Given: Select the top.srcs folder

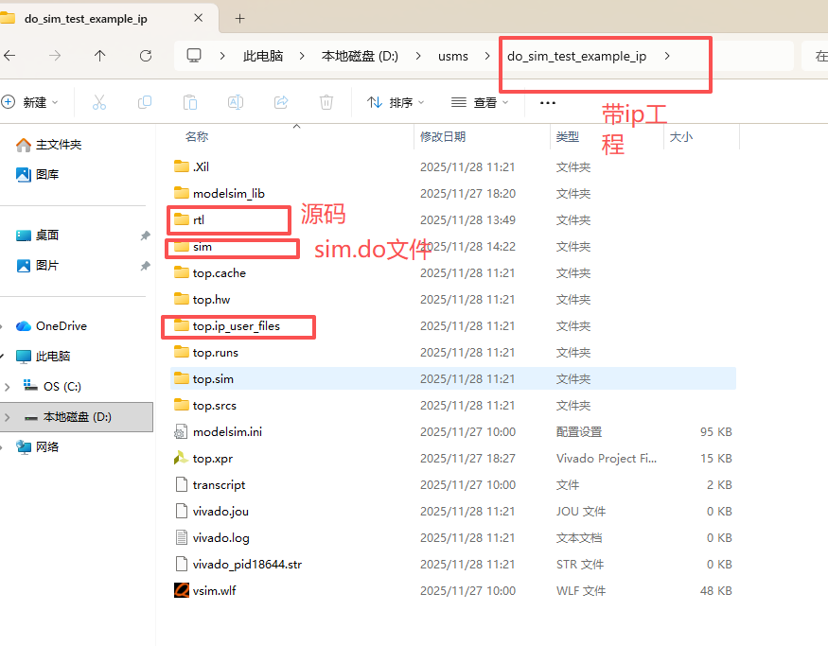Looking at the screenshot, I should tap(453, 406).
